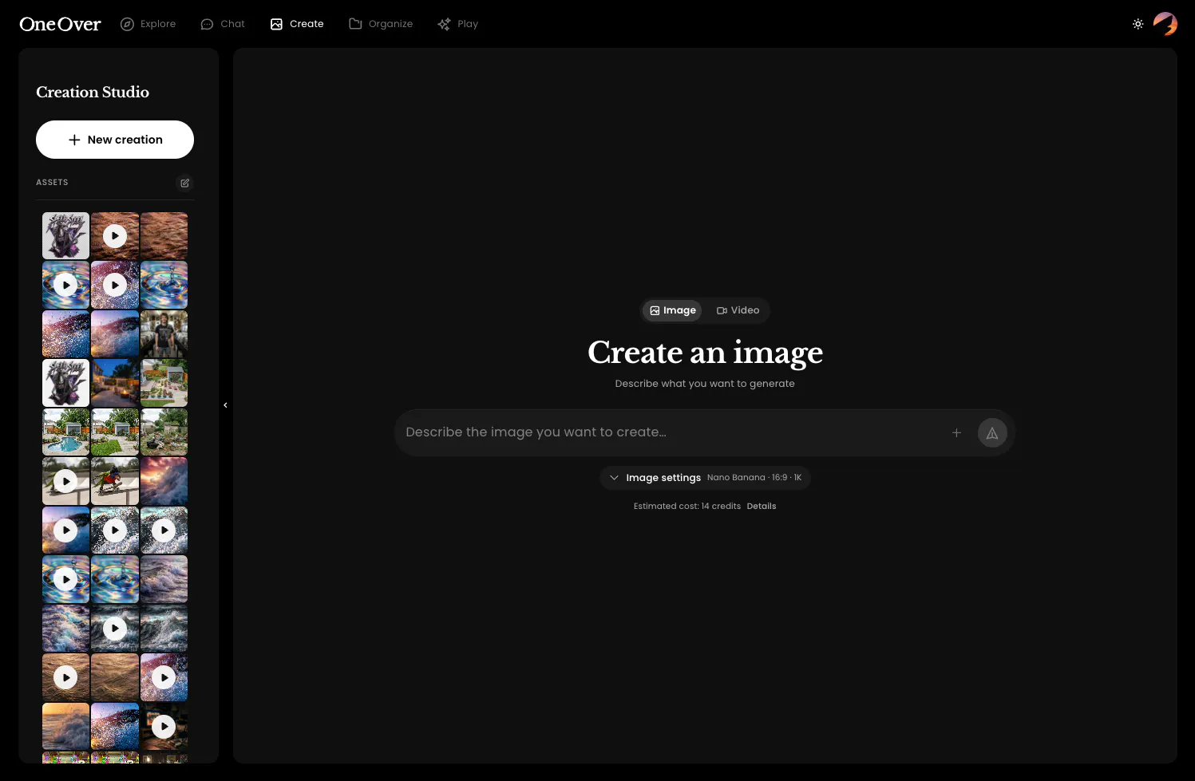1195x781 pixels.
Task: Open the cost Details link
Action: pyautogui.click(x=762, y=506)
